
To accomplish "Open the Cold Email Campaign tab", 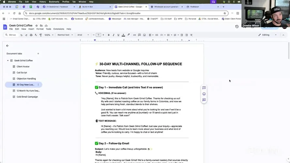I will click(27, 97).
